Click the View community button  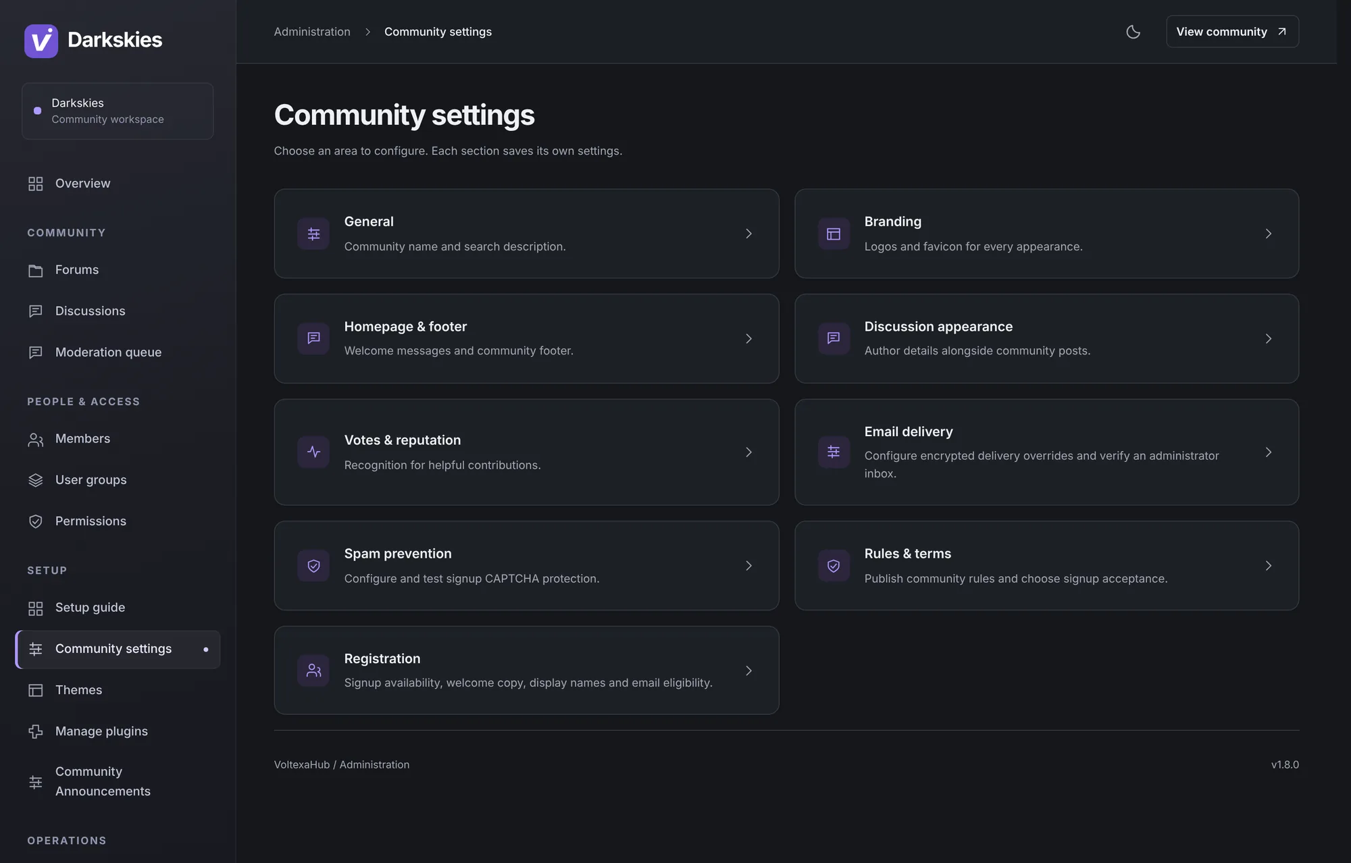[x=1232, y=32]
